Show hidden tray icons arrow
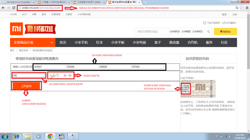The width and height of the screenshot is (250, 140). [212, 136]
